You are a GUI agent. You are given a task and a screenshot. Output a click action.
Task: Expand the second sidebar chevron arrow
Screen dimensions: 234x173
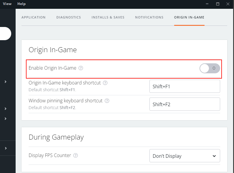point(6,109)
